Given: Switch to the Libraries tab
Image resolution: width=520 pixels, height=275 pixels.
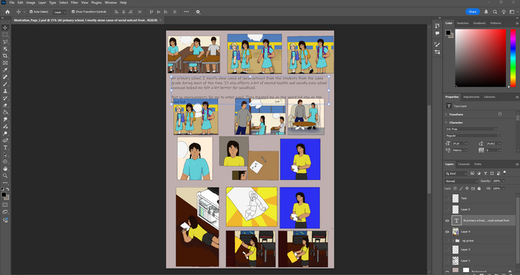Looking at the screenshot, I should click(x=490, y=97).
